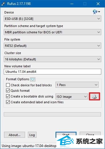105x149 pixels.
Task: Uncheck the Quick format option
Action: tap(8, 91)
